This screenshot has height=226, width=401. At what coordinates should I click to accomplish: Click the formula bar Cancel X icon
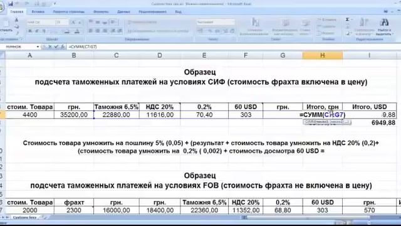(50, 46)
